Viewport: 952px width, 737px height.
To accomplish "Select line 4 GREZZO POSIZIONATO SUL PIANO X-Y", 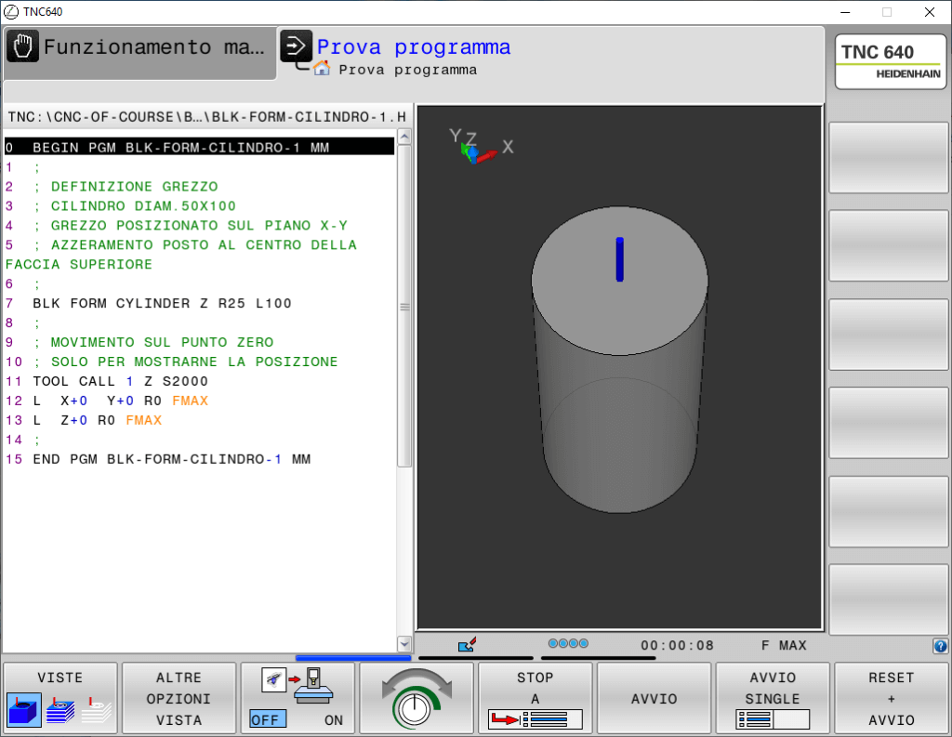I will point(199,225).
